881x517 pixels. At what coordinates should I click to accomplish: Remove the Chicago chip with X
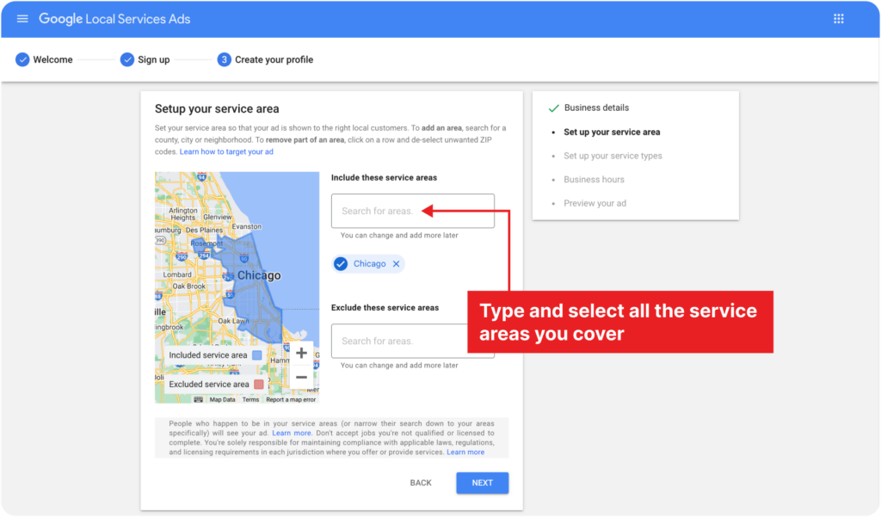coord(396,263)
